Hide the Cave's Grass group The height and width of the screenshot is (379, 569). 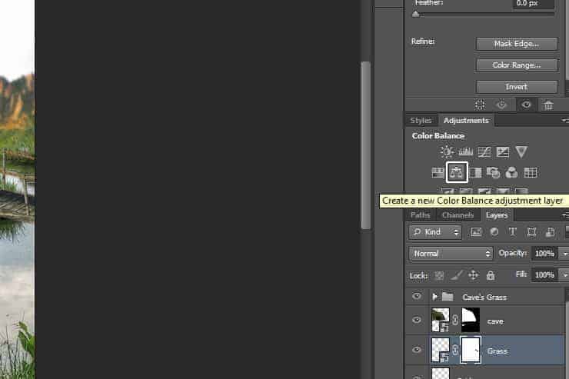(x=417, y=296)
